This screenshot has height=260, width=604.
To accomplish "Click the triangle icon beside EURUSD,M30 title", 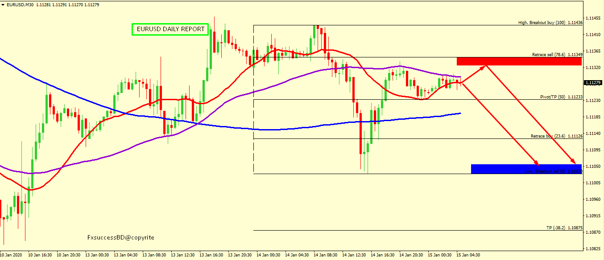I will (x=3, y=4).
